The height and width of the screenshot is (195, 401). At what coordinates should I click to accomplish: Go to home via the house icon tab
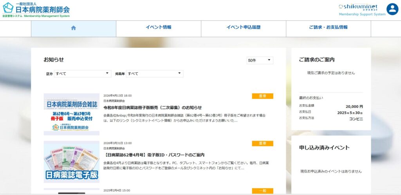click(x=74, y=28)
